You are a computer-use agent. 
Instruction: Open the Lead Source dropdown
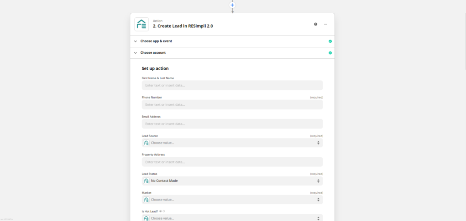click(x=233, y=143)
